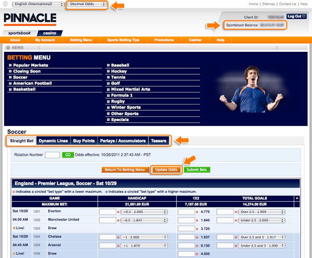The image size is (312, 258).
Task: Open the Under 2.5 2.000 totals dropdown
Action: click(262, 221)
